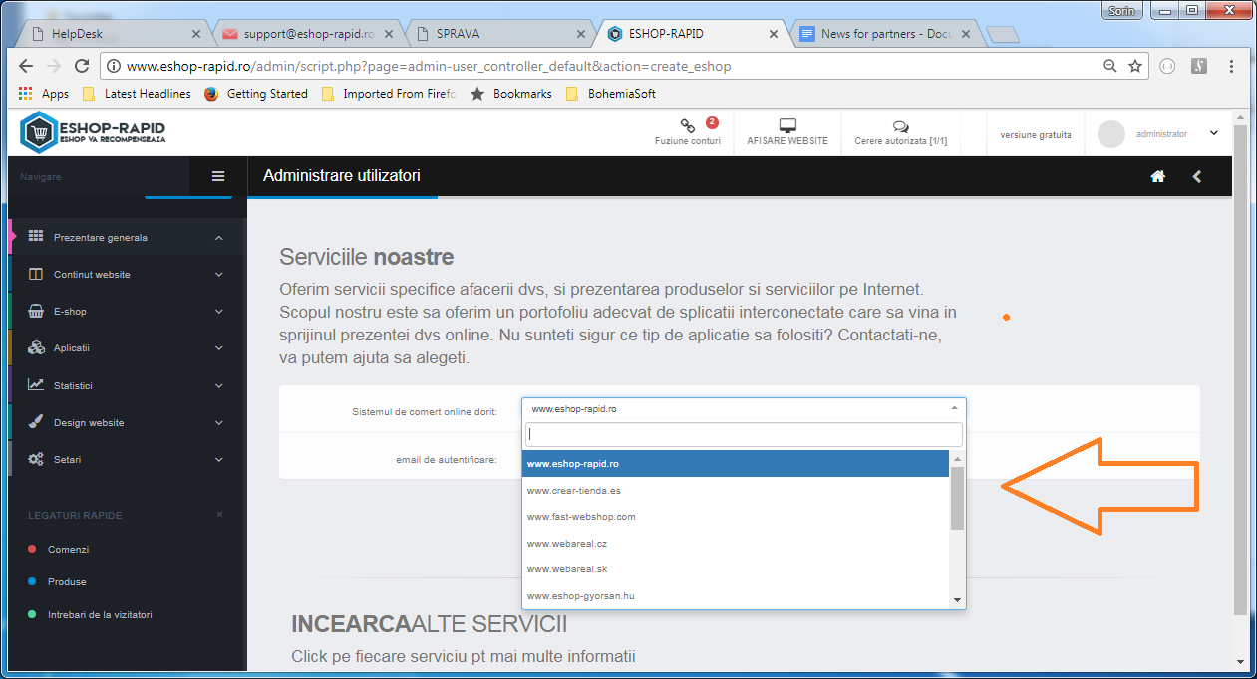This screenshot has width=1257, height=679.
Task: Click the Setari gears icon
Action: [36, 459]
